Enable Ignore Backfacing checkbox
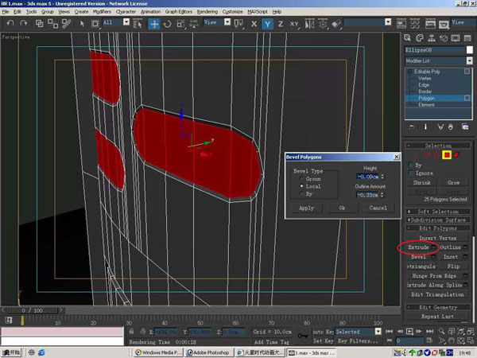 pyautogui.click(x=410, y=173)
